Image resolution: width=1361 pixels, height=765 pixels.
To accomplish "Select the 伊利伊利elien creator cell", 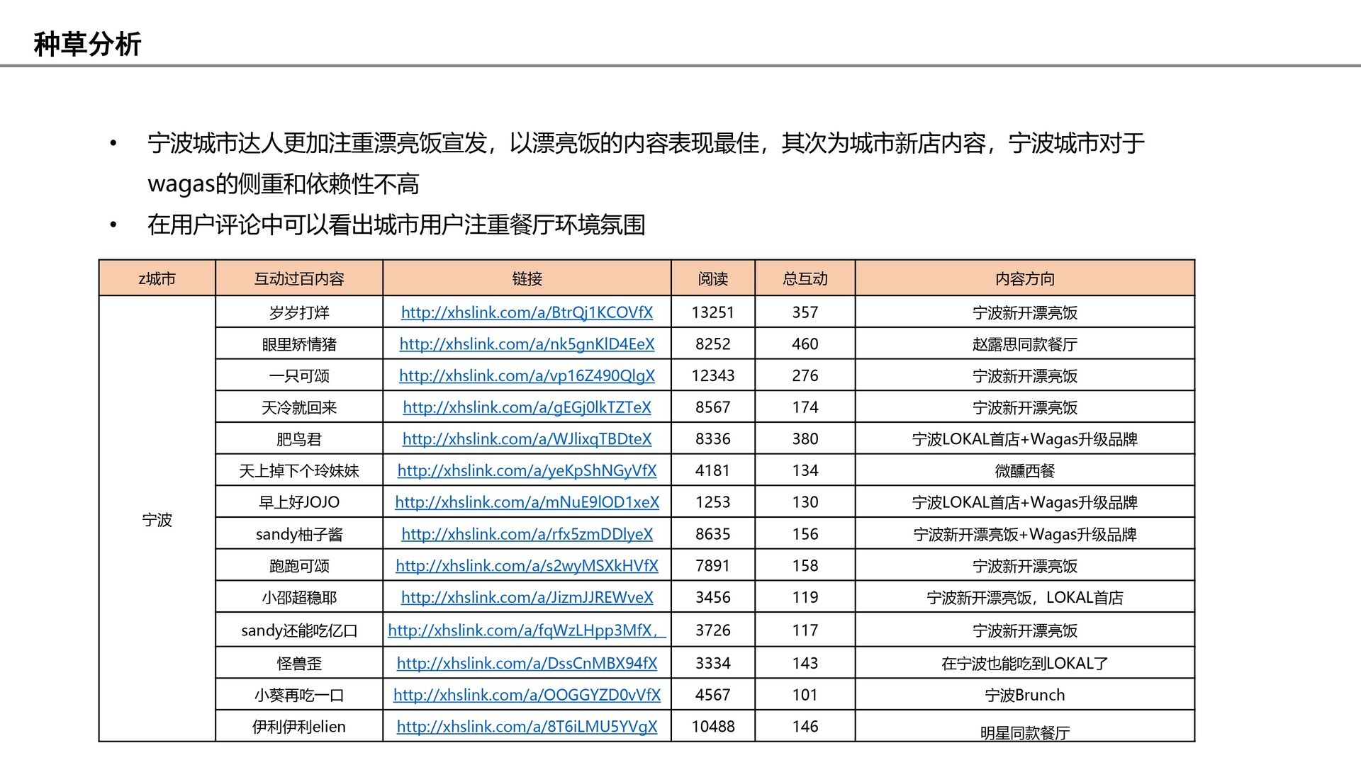I will point(299,727).
